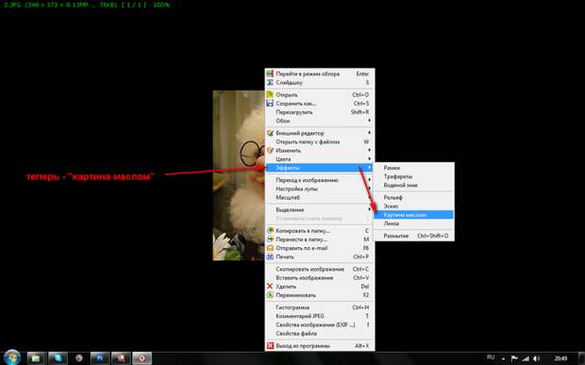Choose Эскиз effect
Image resolution: width=585 pixels, height=365 pixels.
click(414, 206)
